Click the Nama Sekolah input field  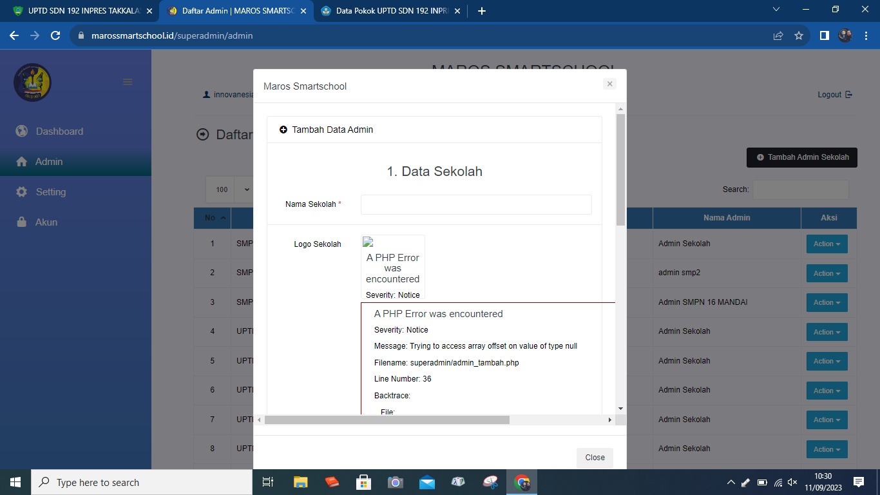tap(476, 204)
